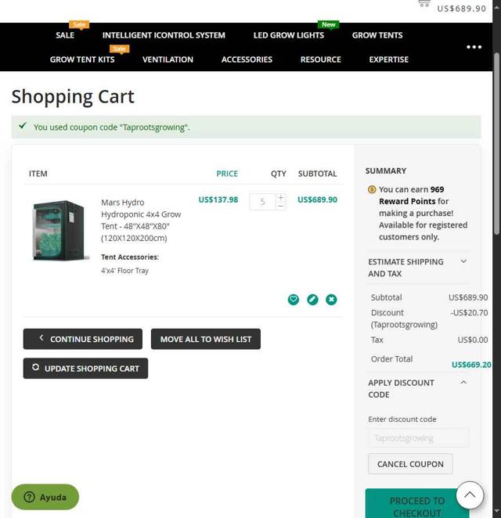The image size is (501, 518).
Task: Open the Expertise menu
Action: pyautogui.click(x=388, y=59)
